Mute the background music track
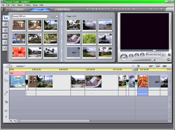This screenshot has height=130, width=175. [x=169, y=118]
